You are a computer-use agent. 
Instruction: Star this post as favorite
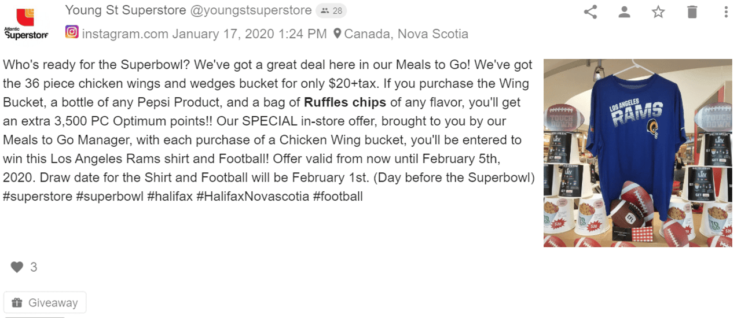point(658,12)
